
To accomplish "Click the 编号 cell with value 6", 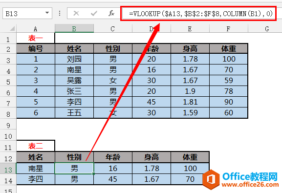I will click(x=36, y=113).
